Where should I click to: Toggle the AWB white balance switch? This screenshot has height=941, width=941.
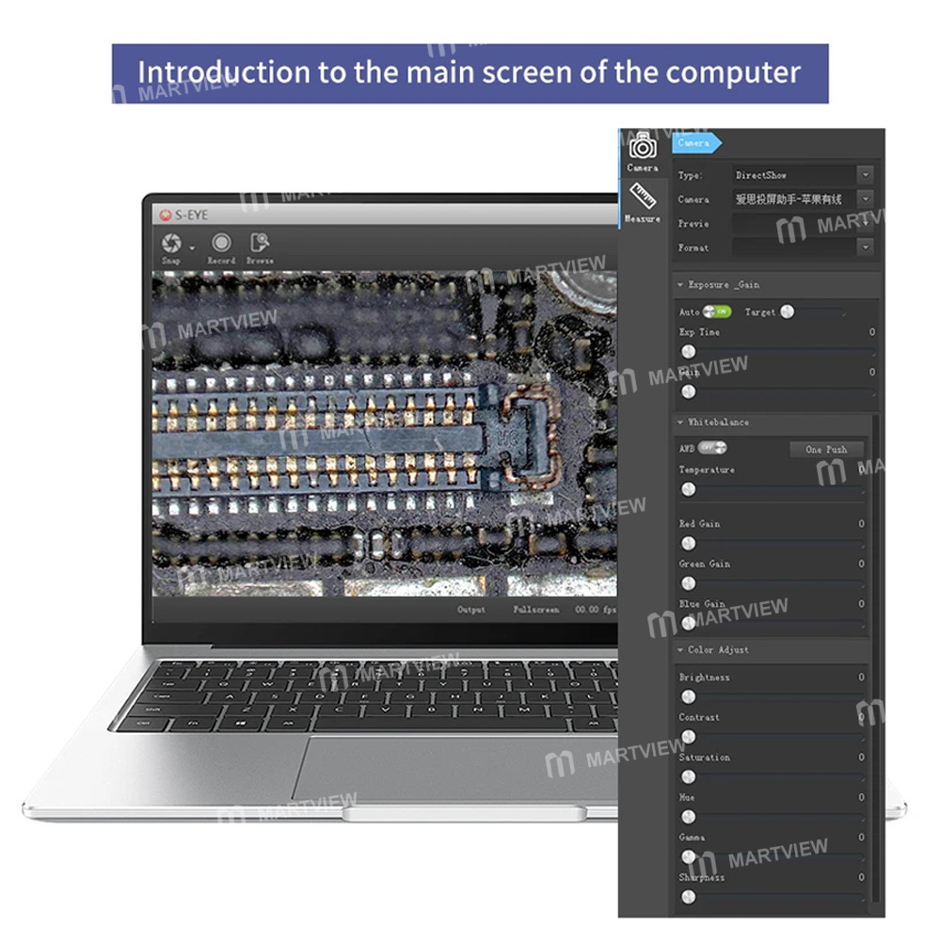[714, 448]
